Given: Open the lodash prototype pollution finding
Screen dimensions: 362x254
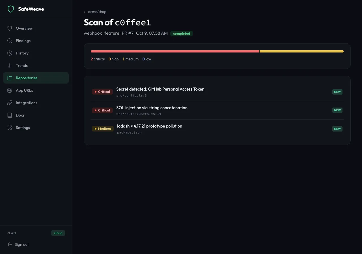Looking at the screenshot, I should 217,129.
